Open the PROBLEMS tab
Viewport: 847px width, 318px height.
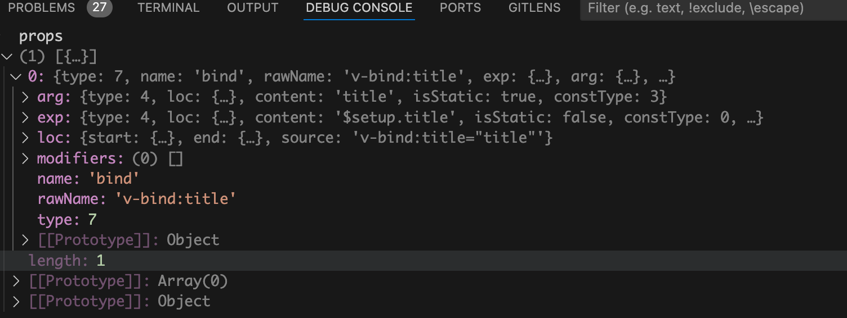coord(42,8)
